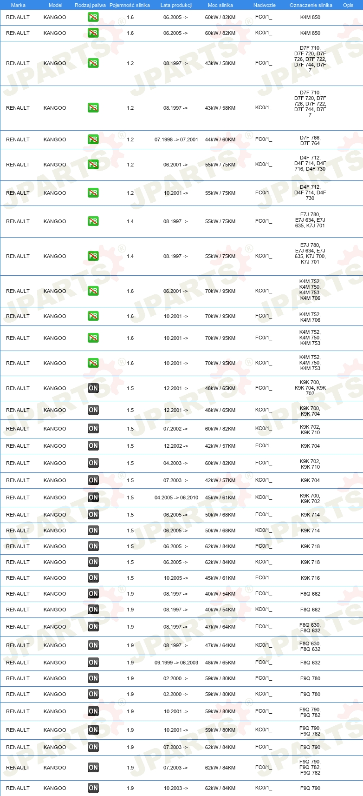Select the 07.1998 -> 07.2001 production years cell
This screenshot has height=796, width=363.
(x=176, y=139)
